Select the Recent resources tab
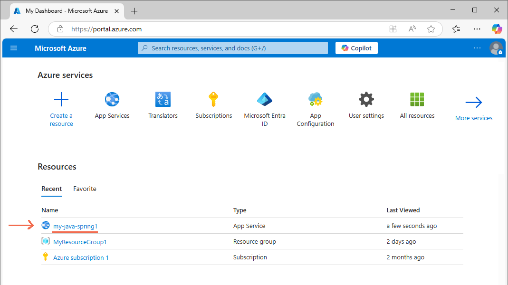The image size is (508, 285). pos(51,189)
